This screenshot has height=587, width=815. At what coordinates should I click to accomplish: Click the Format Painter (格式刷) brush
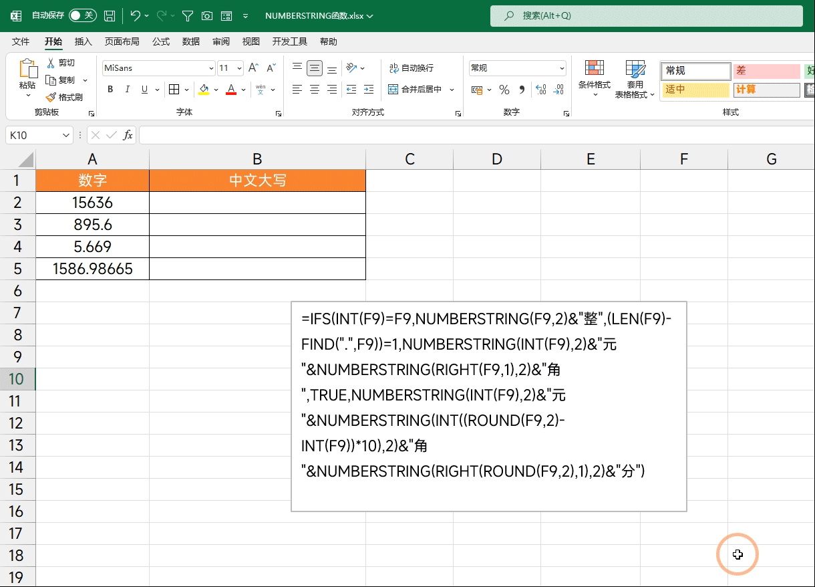[x=64, y=97]
